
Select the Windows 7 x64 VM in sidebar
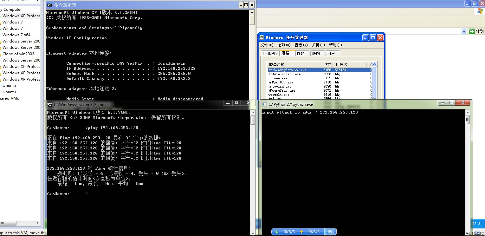click(x=16, y=35)
